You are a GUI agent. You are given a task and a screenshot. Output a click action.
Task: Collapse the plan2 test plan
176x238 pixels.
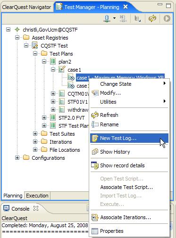44,62
